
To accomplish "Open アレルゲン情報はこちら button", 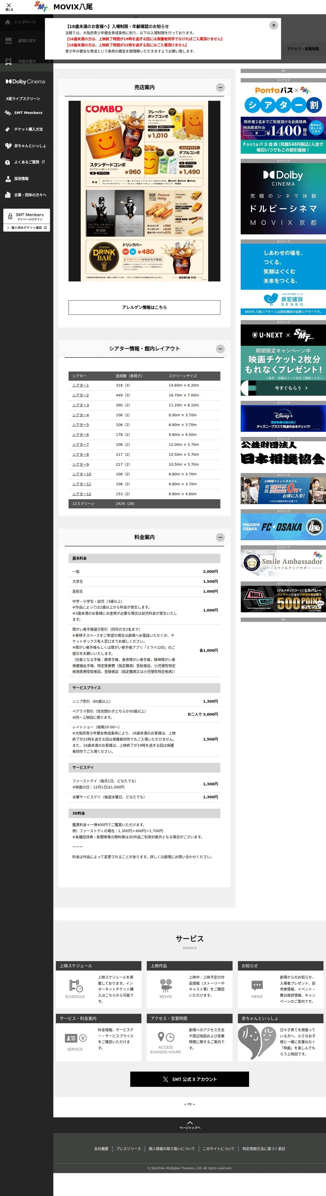I will point(144,307).
